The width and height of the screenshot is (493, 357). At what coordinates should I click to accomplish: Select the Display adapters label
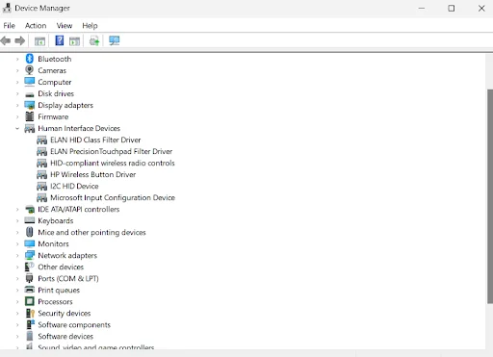point(65,105)
